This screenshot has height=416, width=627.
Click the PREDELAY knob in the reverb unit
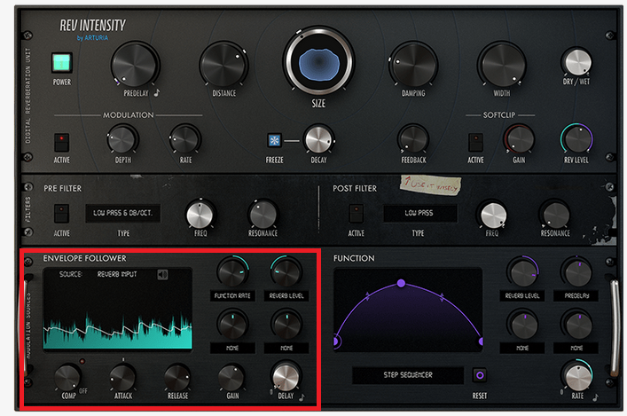tap(135, 65)
